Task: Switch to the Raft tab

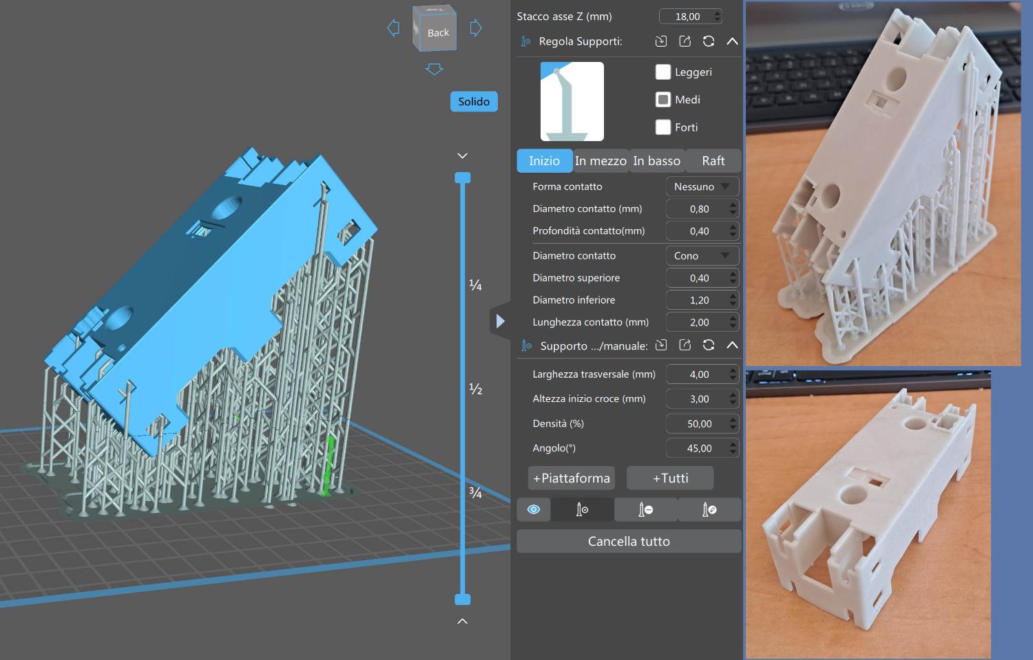Action: [713, 161]
